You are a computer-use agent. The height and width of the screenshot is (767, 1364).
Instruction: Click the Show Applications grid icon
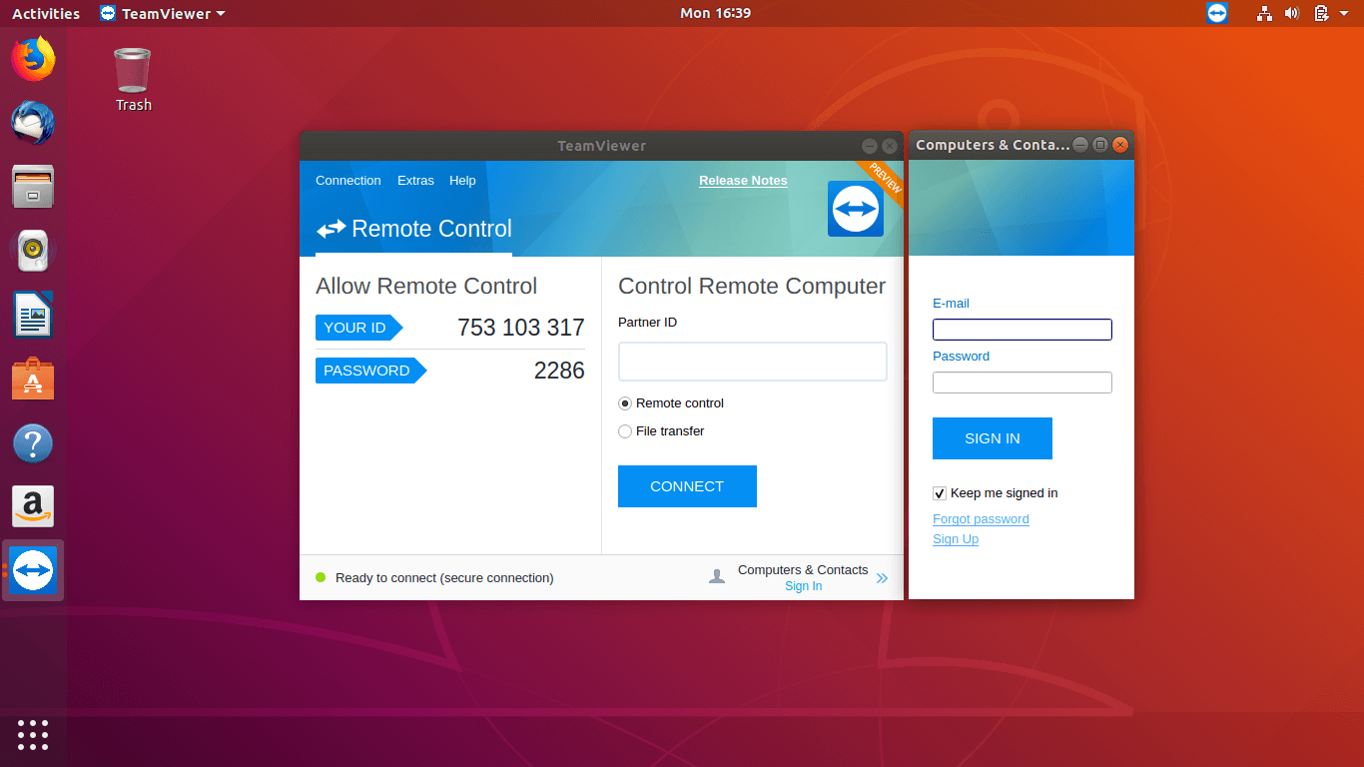(x=33, y=735)
